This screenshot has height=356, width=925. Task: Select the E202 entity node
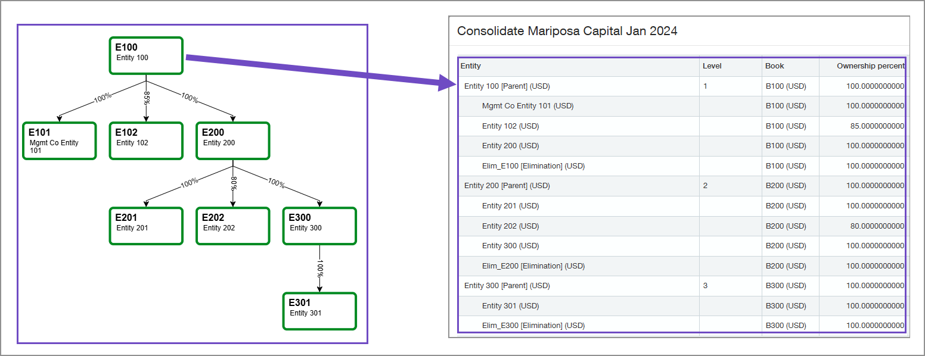click(x=232, y=226)
